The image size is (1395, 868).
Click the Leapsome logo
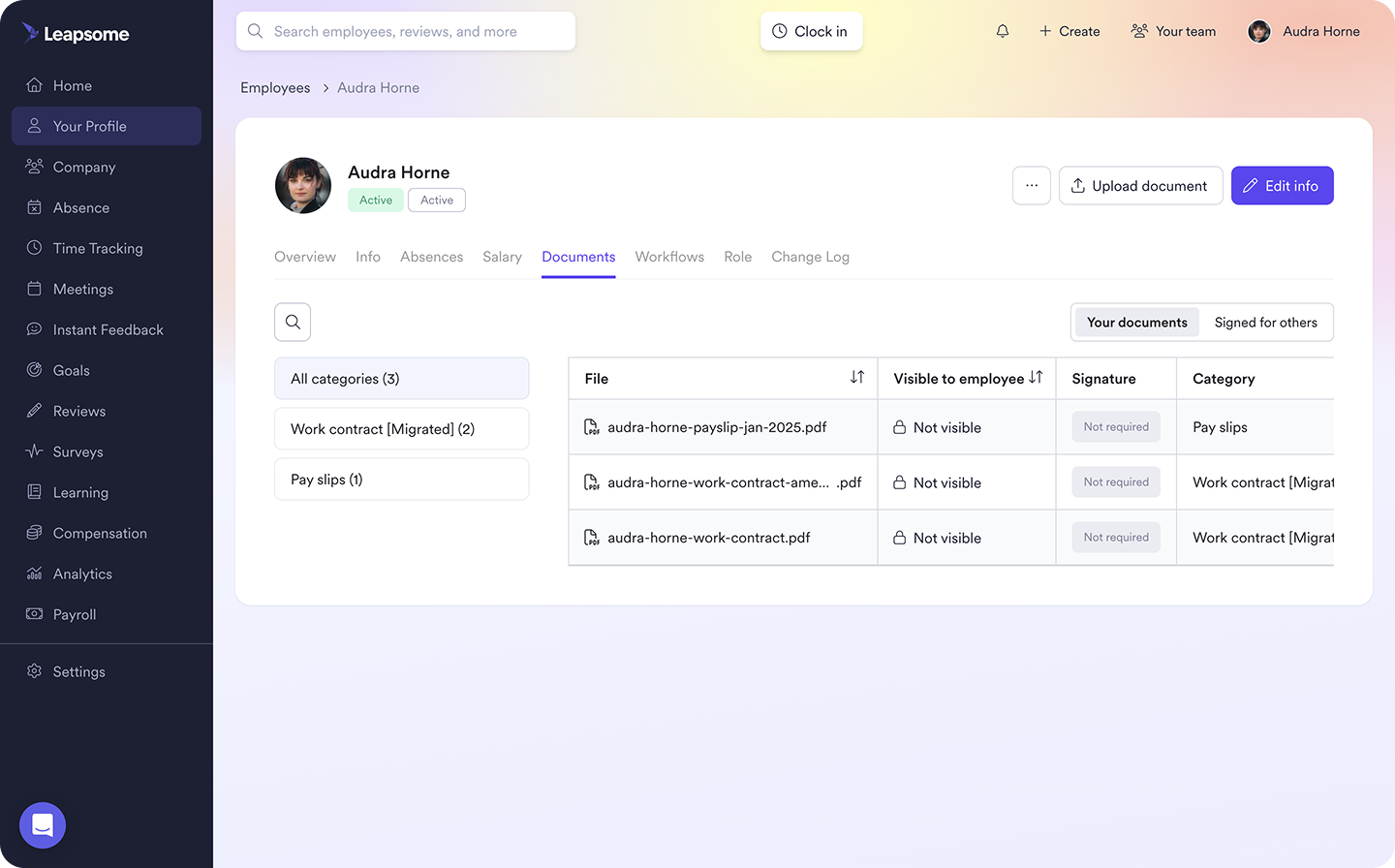point(75,33)
